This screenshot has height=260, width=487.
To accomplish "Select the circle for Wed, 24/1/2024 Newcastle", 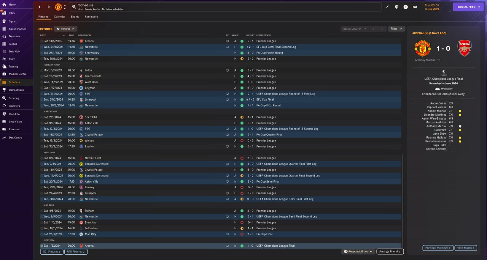I will tap(42, 47).
